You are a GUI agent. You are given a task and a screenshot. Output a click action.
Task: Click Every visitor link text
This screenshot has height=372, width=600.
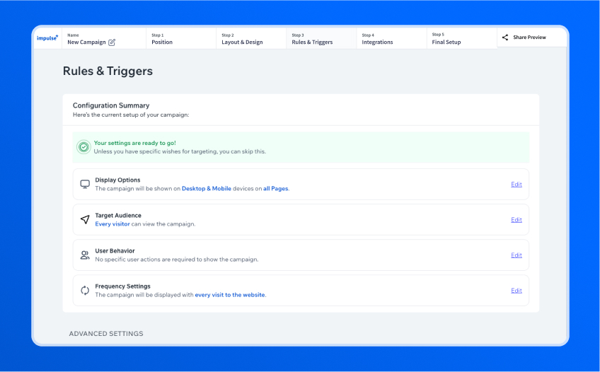(x=112, y=224)
